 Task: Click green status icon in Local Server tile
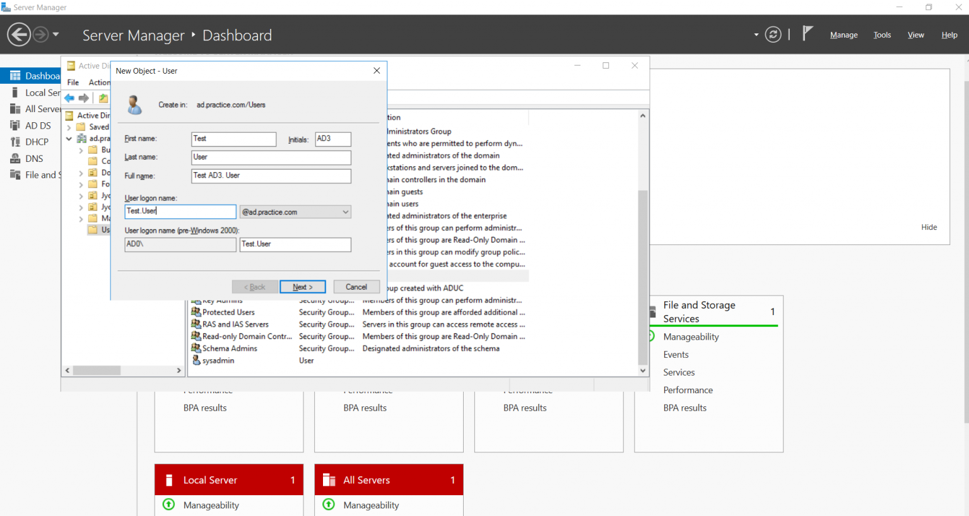[168, 505]
